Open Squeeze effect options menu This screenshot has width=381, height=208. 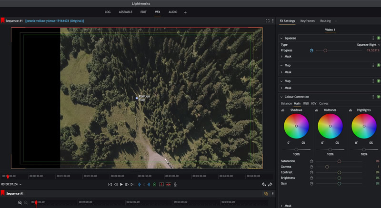pos(373,38)
